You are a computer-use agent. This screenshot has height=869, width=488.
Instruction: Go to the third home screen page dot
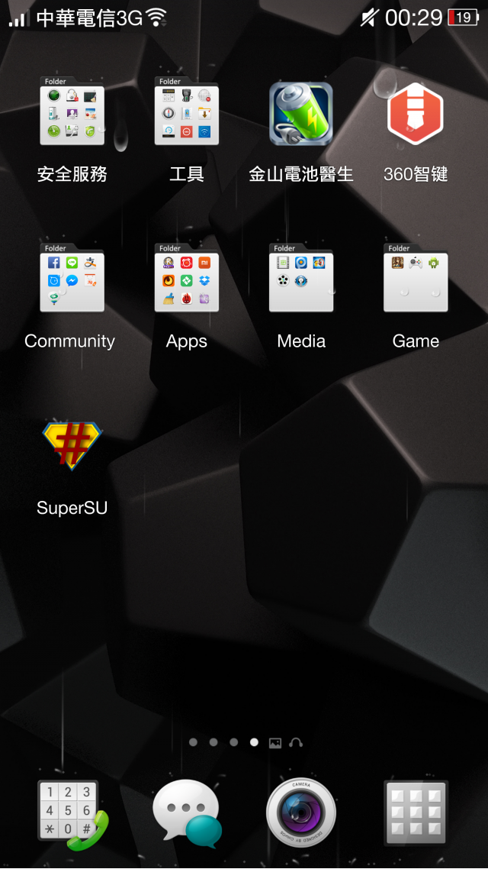tap(234, 742)
